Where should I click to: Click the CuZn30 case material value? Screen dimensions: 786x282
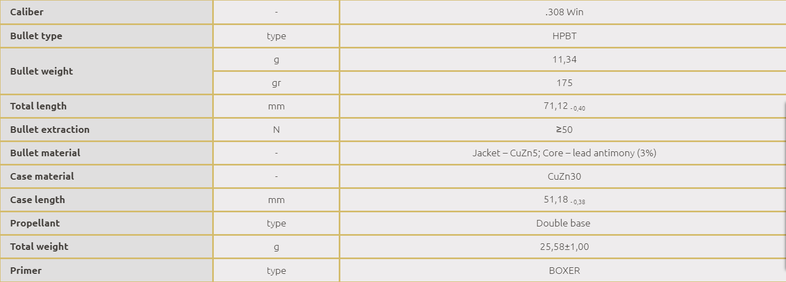click(564, 176)
